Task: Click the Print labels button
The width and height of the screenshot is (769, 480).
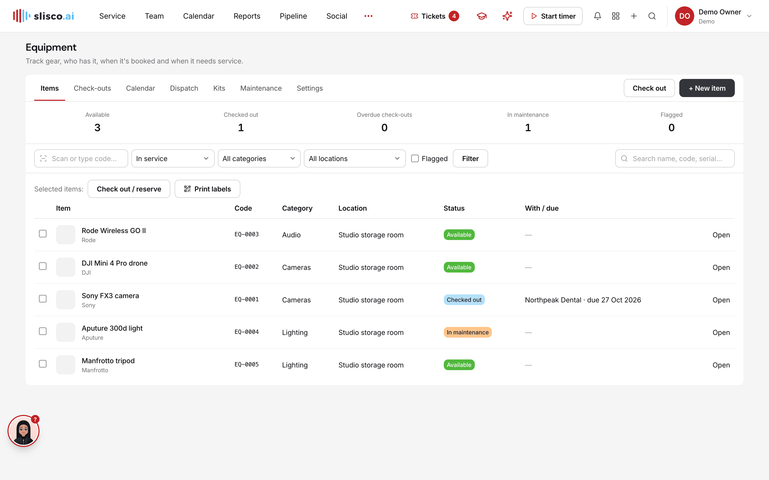Action: tap(207, 189)
